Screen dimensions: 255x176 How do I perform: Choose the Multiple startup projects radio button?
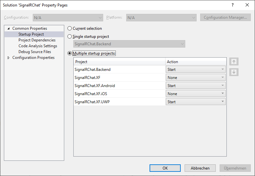click(69, 53)
